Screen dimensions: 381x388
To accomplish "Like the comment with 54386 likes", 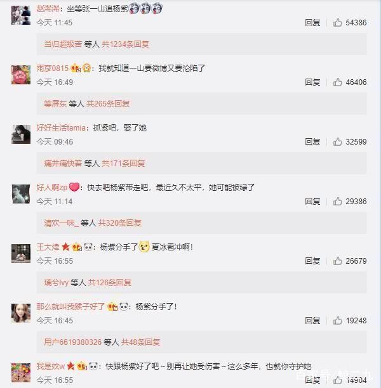I will pos(337,23).
